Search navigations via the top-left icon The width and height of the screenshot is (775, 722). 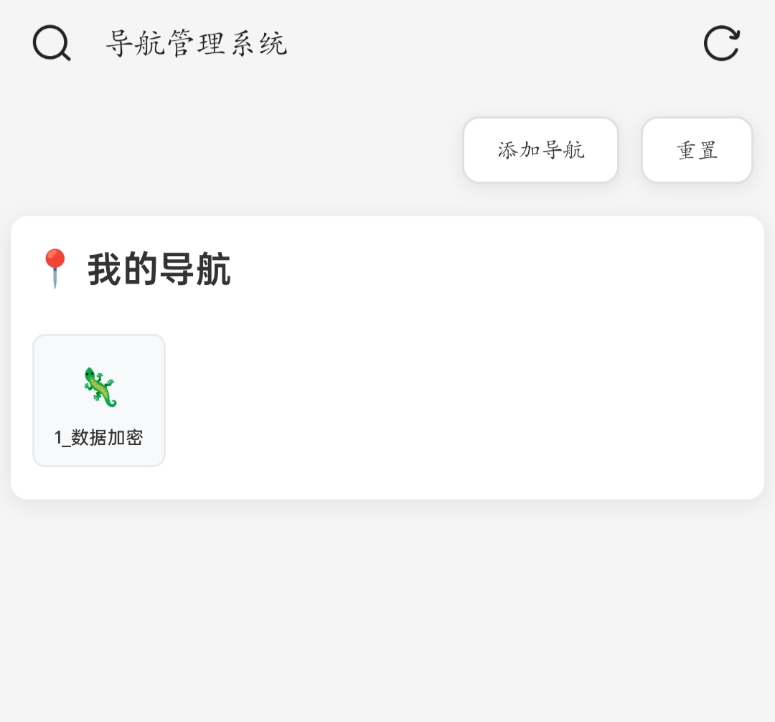[x=52, y=43]
